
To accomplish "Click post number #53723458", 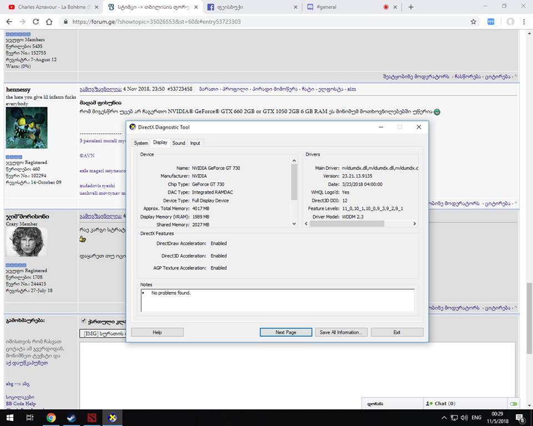I will [179, 89].
